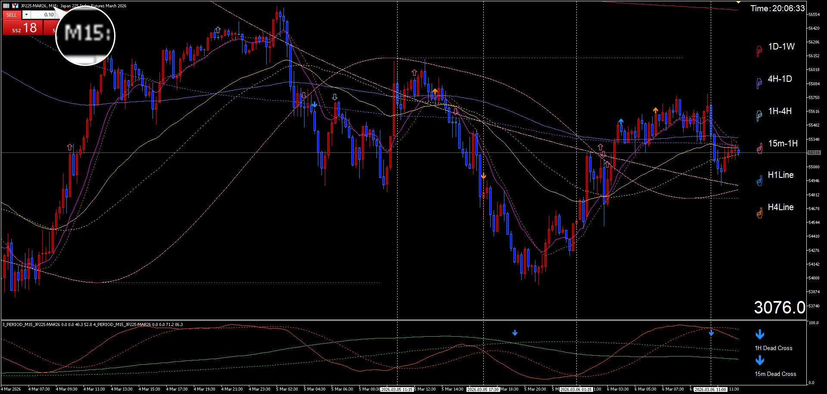Click the red 1D-1W pointing hand icon
The width and height of the screenshot is (827, 394).
[x=759, y=51]
